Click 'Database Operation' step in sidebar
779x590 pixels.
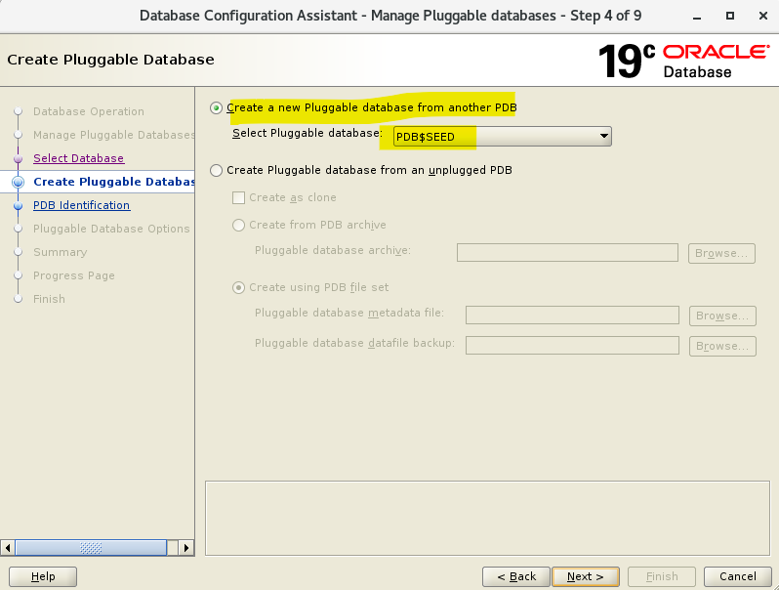pyautogui.click(x=89, y=111)
